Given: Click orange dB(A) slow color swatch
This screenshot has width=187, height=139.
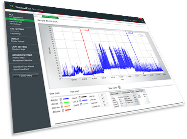Looking at the screenshot, I should (67, 106).
